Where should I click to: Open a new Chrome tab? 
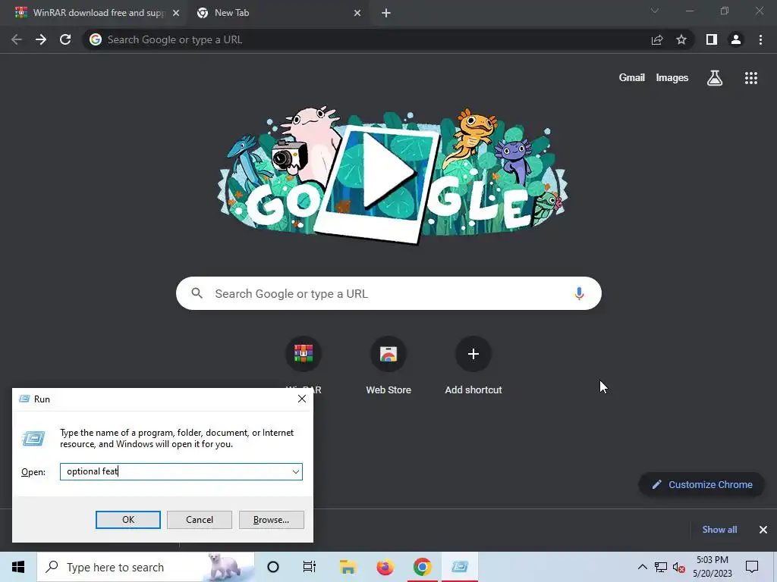(386, 13)
